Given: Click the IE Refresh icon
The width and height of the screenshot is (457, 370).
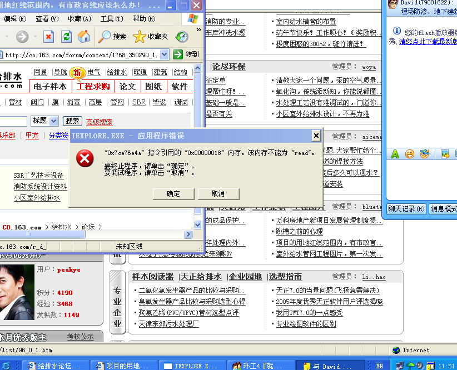Looking at the screenshot, I should 66,37.
